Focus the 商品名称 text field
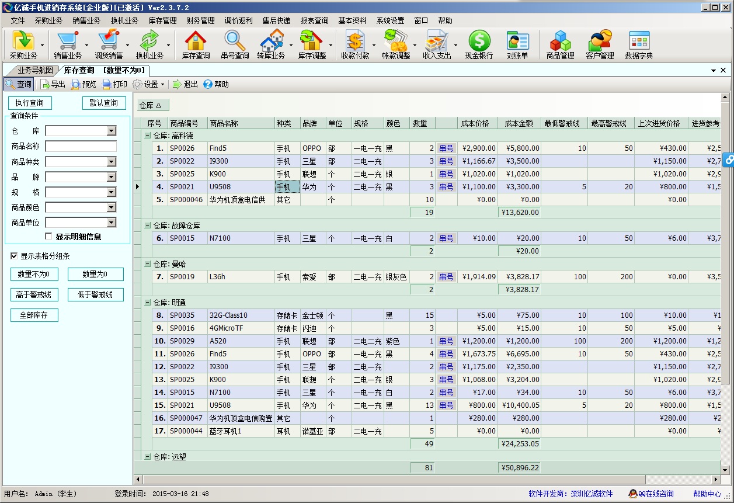The width and height of the screenshot is (734, 503). pyautogui.click(x=81, y=146)
